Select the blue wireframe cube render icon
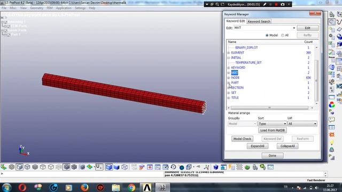This screenshot has height=192, width=342. 125,167
